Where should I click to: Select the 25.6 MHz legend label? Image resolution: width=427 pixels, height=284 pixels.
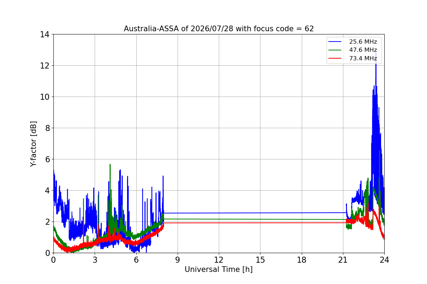point(363,42)
